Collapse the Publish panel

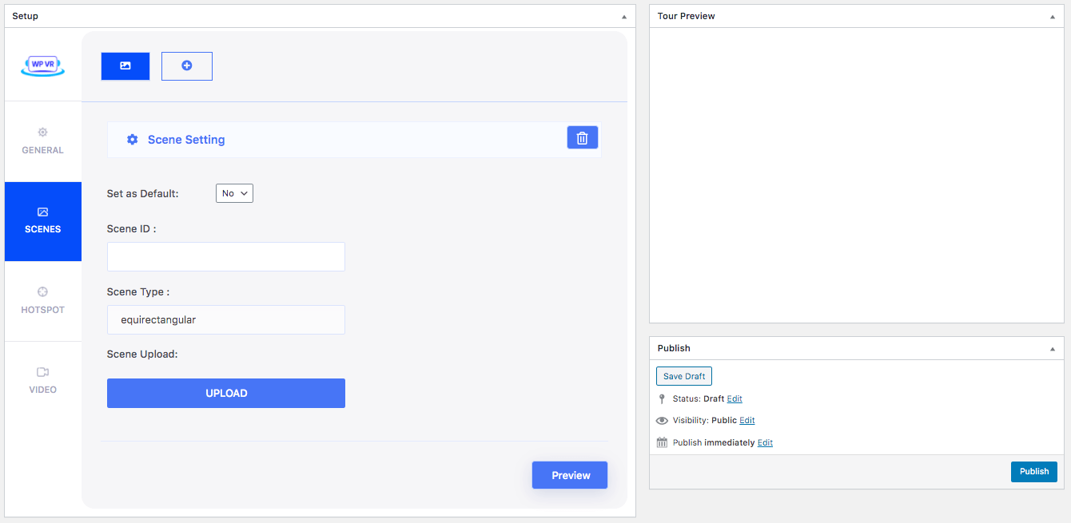[1053, 348]
